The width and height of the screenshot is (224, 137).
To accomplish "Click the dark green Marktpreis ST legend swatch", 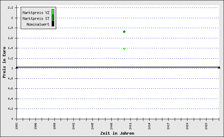I will click(53, 18).
